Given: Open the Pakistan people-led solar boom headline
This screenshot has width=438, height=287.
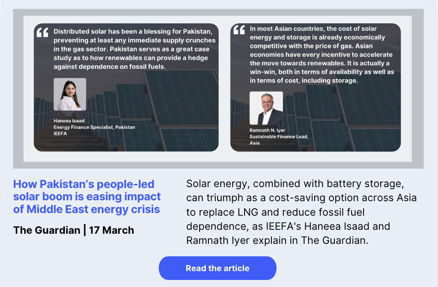Looking at the screenshot, I should tap(87, 196).
